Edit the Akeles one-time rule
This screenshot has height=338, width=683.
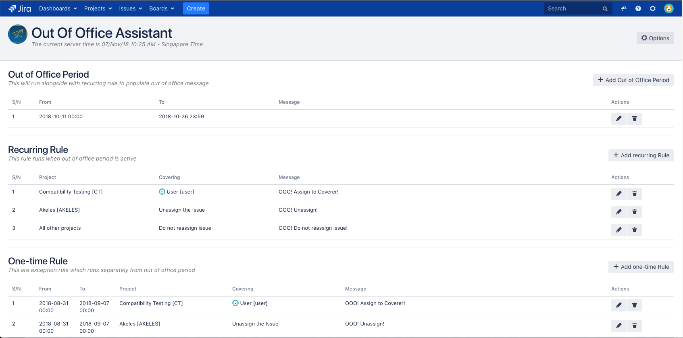618,326
